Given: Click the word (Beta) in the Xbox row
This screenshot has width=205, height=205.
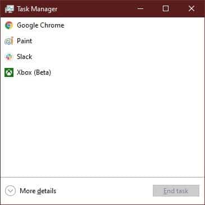Looking at the screenshot, I should point(42,72).
